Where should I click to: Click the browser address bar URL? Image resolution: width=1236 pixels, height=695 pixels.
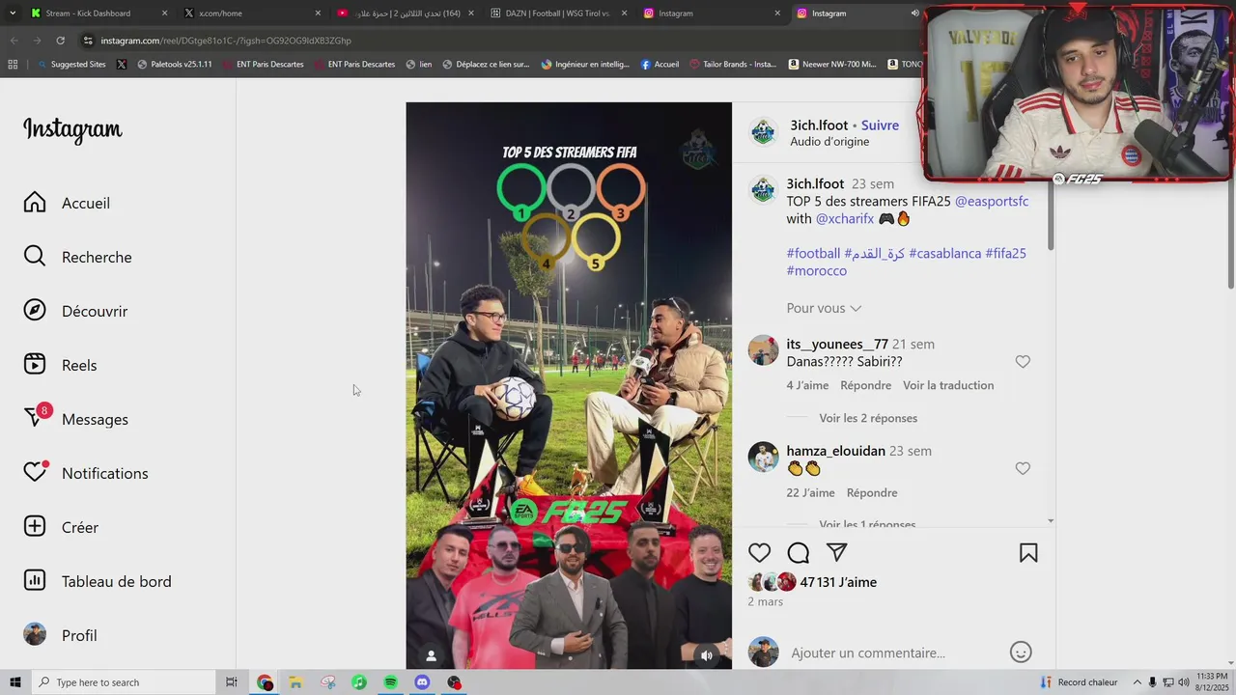[x=226, y=41]
